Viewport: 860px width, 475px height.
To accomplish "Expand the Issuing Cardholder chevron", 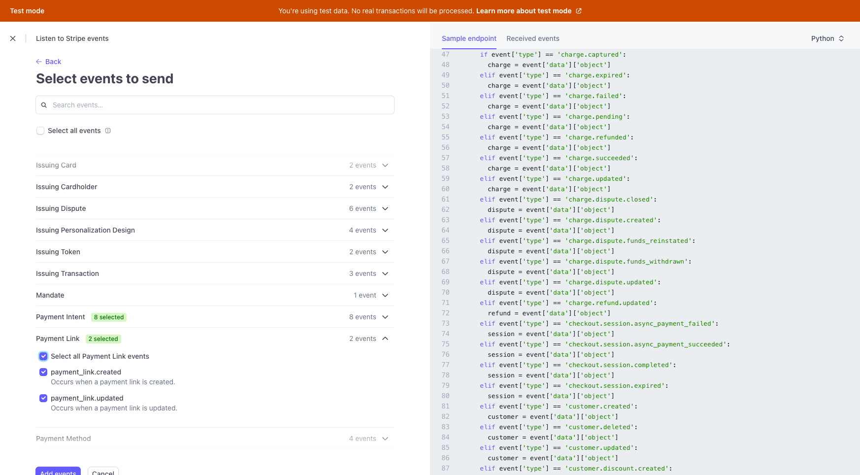I will coord(385,187).
